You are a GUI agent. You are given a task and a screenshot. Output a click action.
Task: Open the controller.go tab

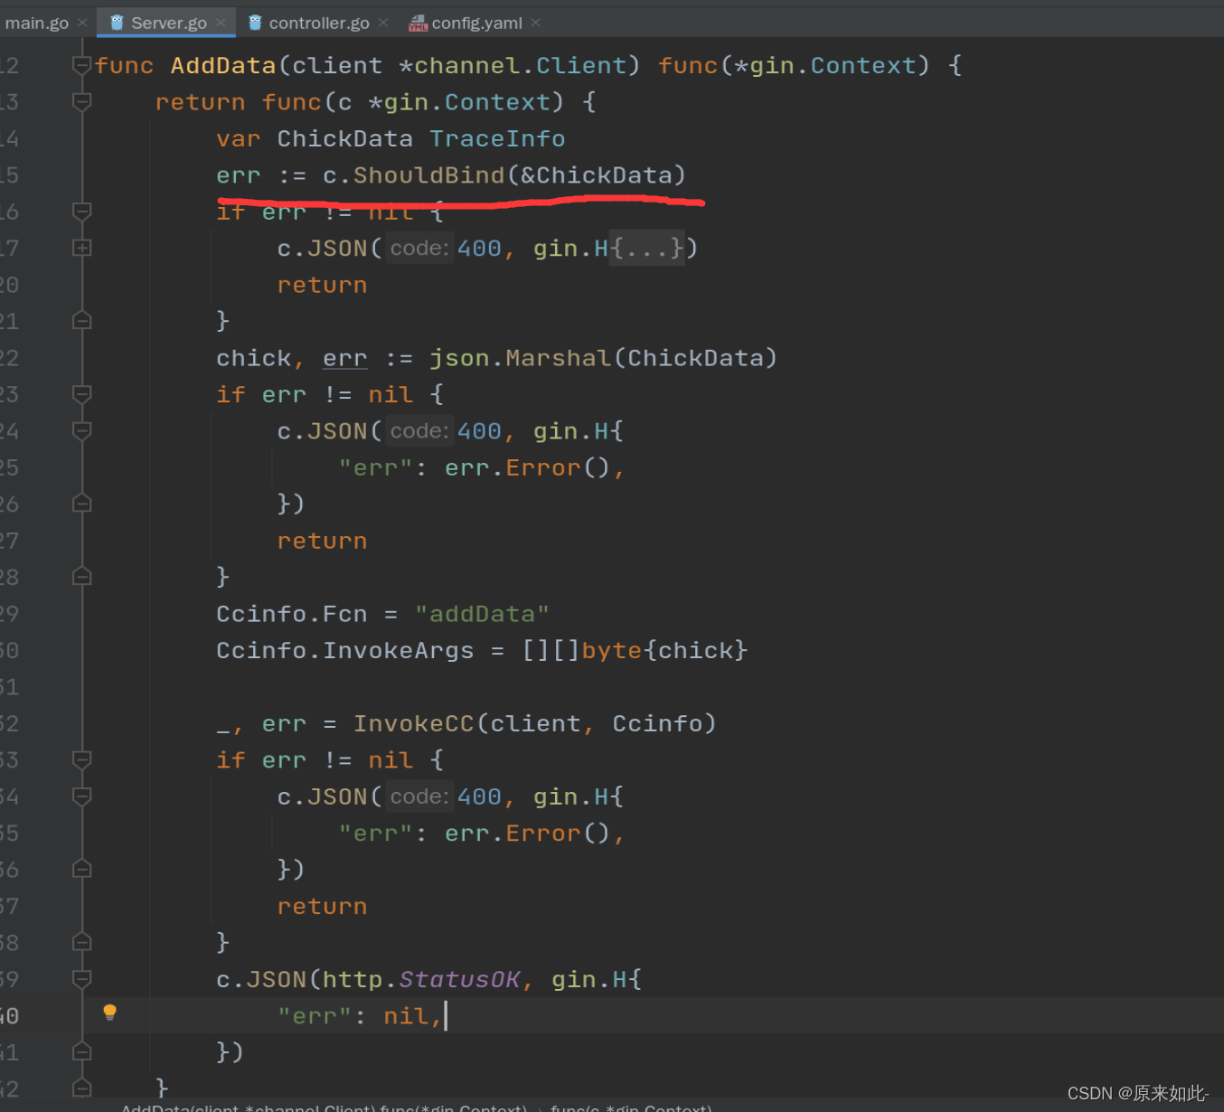tap(319, 23)
